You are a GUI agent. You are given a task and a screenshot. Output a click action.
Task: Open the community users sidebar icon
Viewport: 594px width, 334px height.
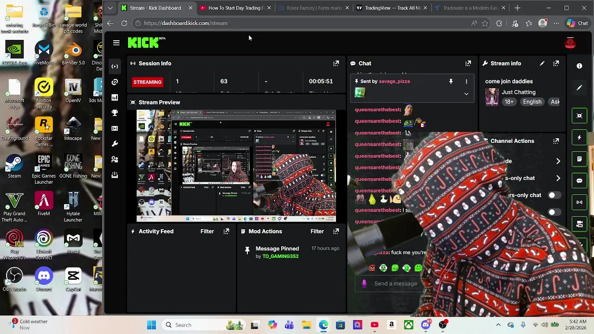pos(115,159)
